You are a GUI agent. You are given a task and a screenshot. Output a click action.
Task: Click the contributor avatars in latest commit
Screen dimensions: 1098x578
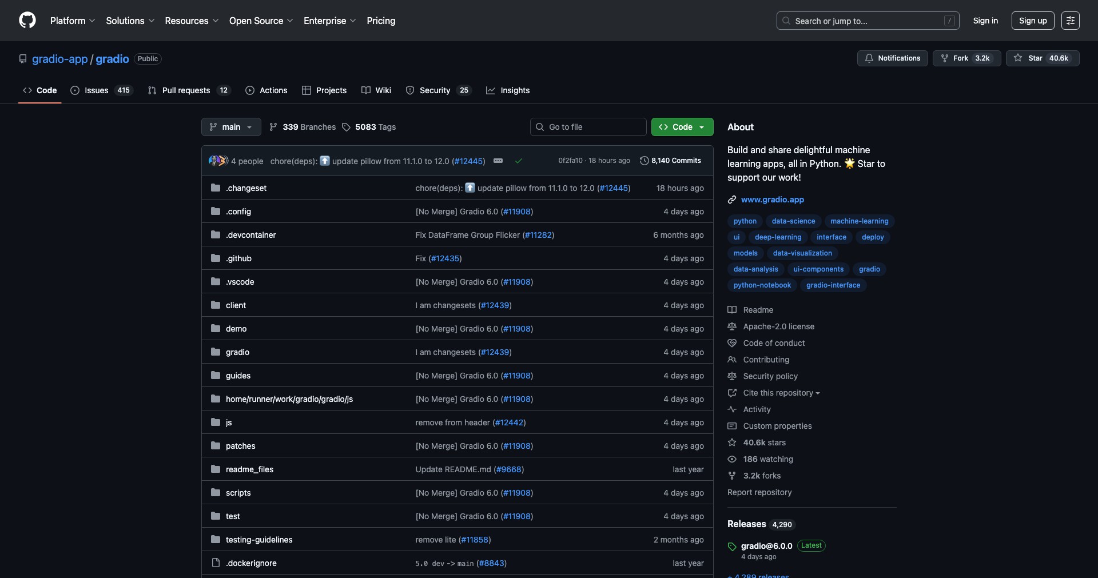click(218, 161)
